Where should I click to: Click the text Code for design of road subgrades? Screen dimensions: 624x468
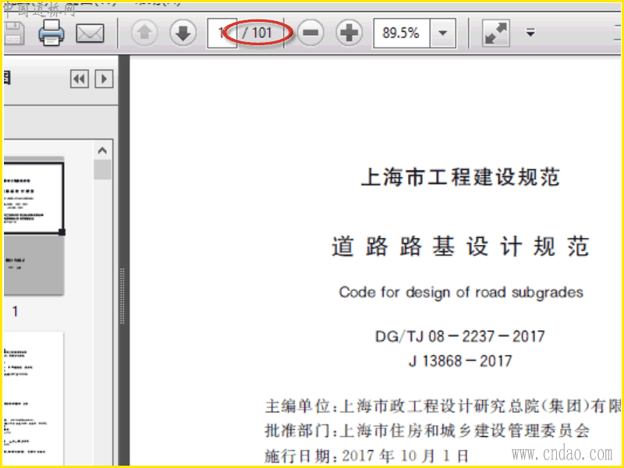(461, 292)
